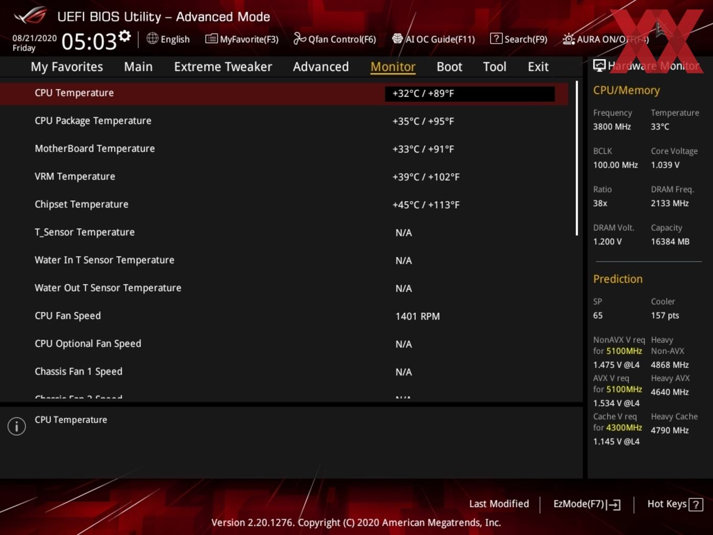This screenshot has width=713, height=535.
Task: Open the Extreme Tweaker tab
Action: click(x=223, y=67)
